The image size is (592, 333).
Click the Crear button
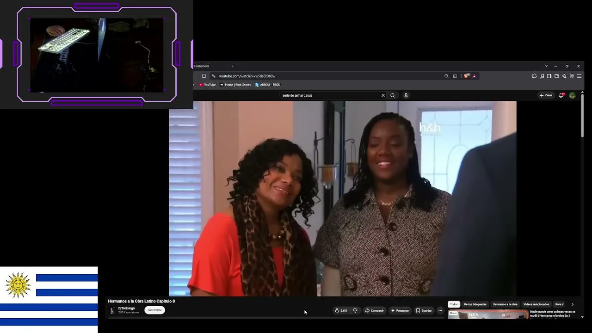546,95
